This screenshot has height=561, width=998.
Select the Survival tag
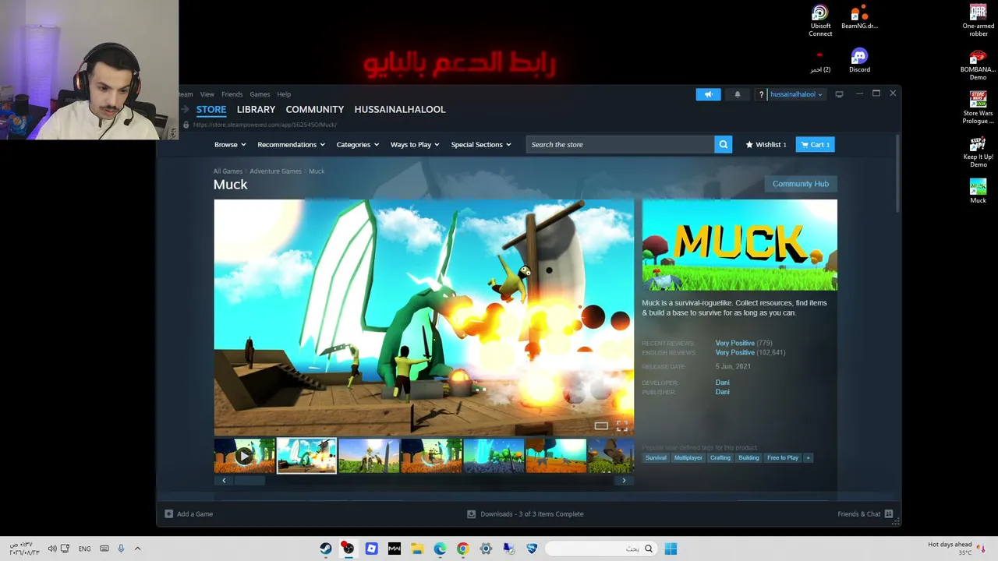click(656, 458)
